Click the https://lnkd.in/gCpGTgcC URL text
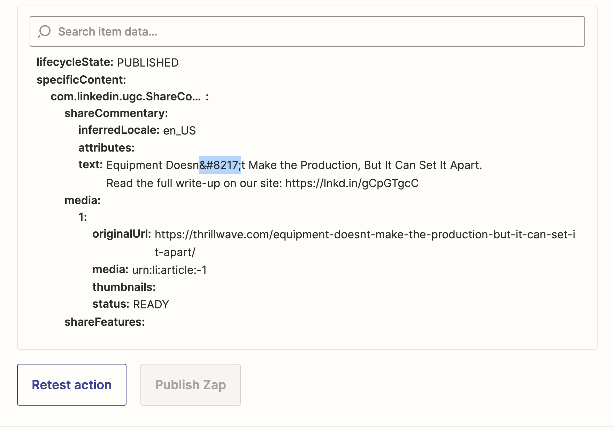Viewport: 614px width, 430px height. 352,183
